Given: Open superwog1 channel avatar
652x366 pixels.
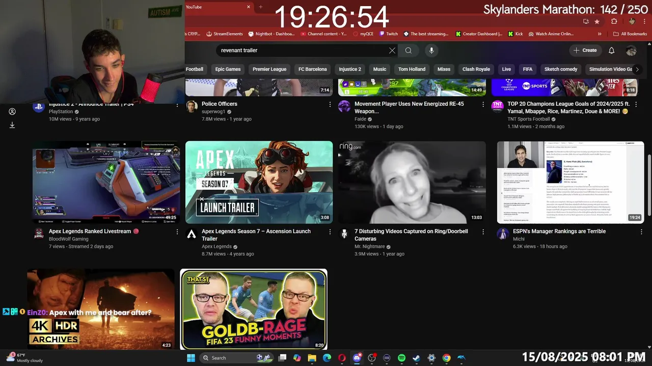Looking at the screenshot, I should [192, 106].
